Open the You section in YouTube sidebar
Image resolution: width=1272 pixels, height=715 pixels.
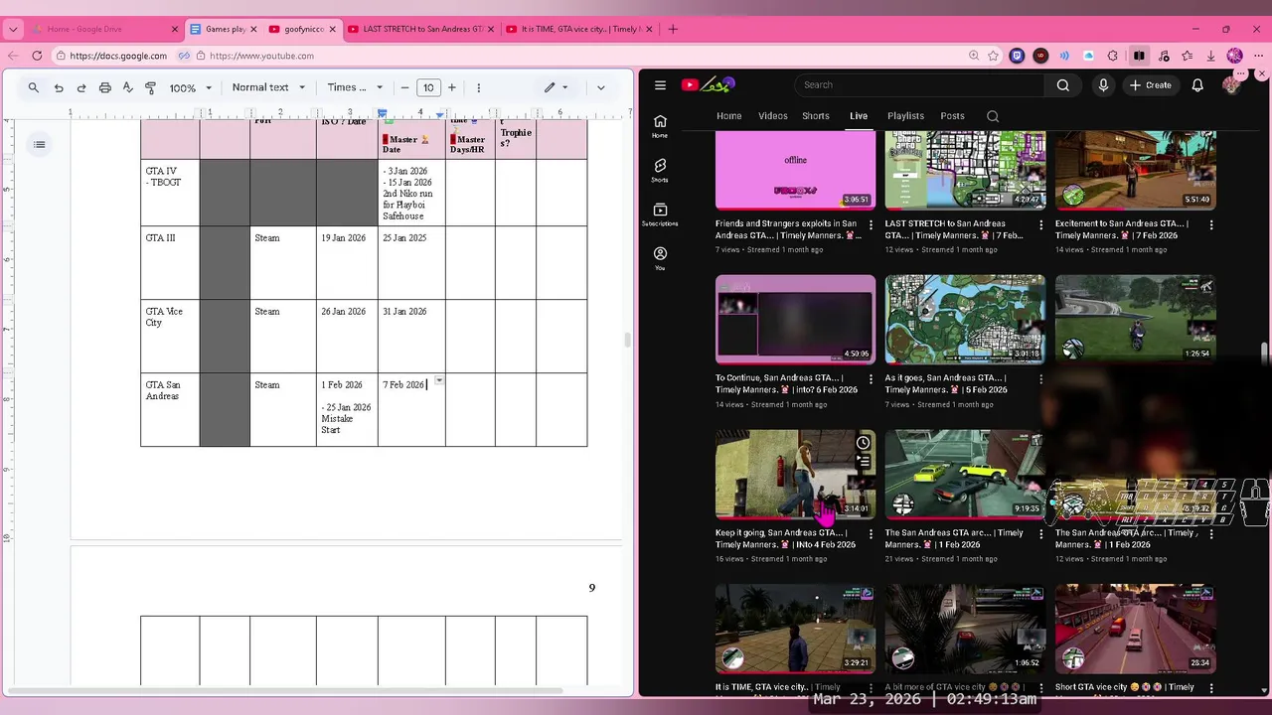tap(660, 258)
